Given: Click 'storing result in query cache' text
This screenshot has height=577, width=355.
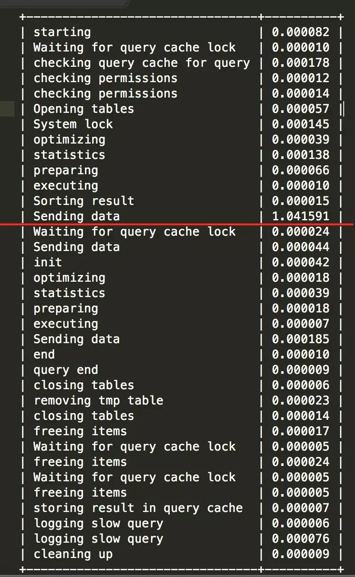Looking at the screenshot, I should click(138, 508).
